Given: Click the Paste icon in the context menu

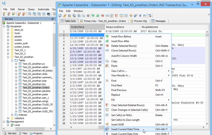Looking at the screenshot, I should (x=107, y=66).
